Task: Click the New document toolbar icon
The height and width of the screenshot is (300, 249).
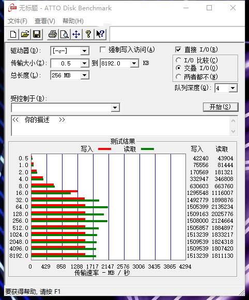Action: (x=13, y=35)
